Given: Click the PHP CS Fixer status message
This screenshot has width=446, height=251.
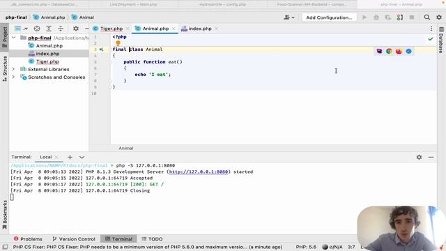Looking at the screenshot, I should tap(148, 247).
